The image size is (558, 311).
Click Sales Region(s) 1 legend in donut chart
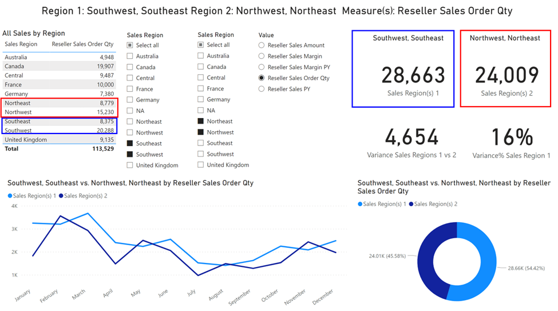[382, 204]
